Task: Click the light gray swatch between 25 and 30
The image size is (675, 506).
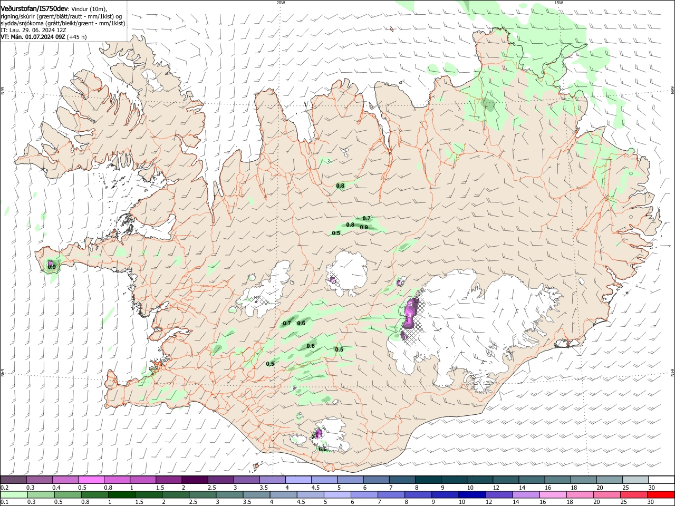Action: pos(635,480)
